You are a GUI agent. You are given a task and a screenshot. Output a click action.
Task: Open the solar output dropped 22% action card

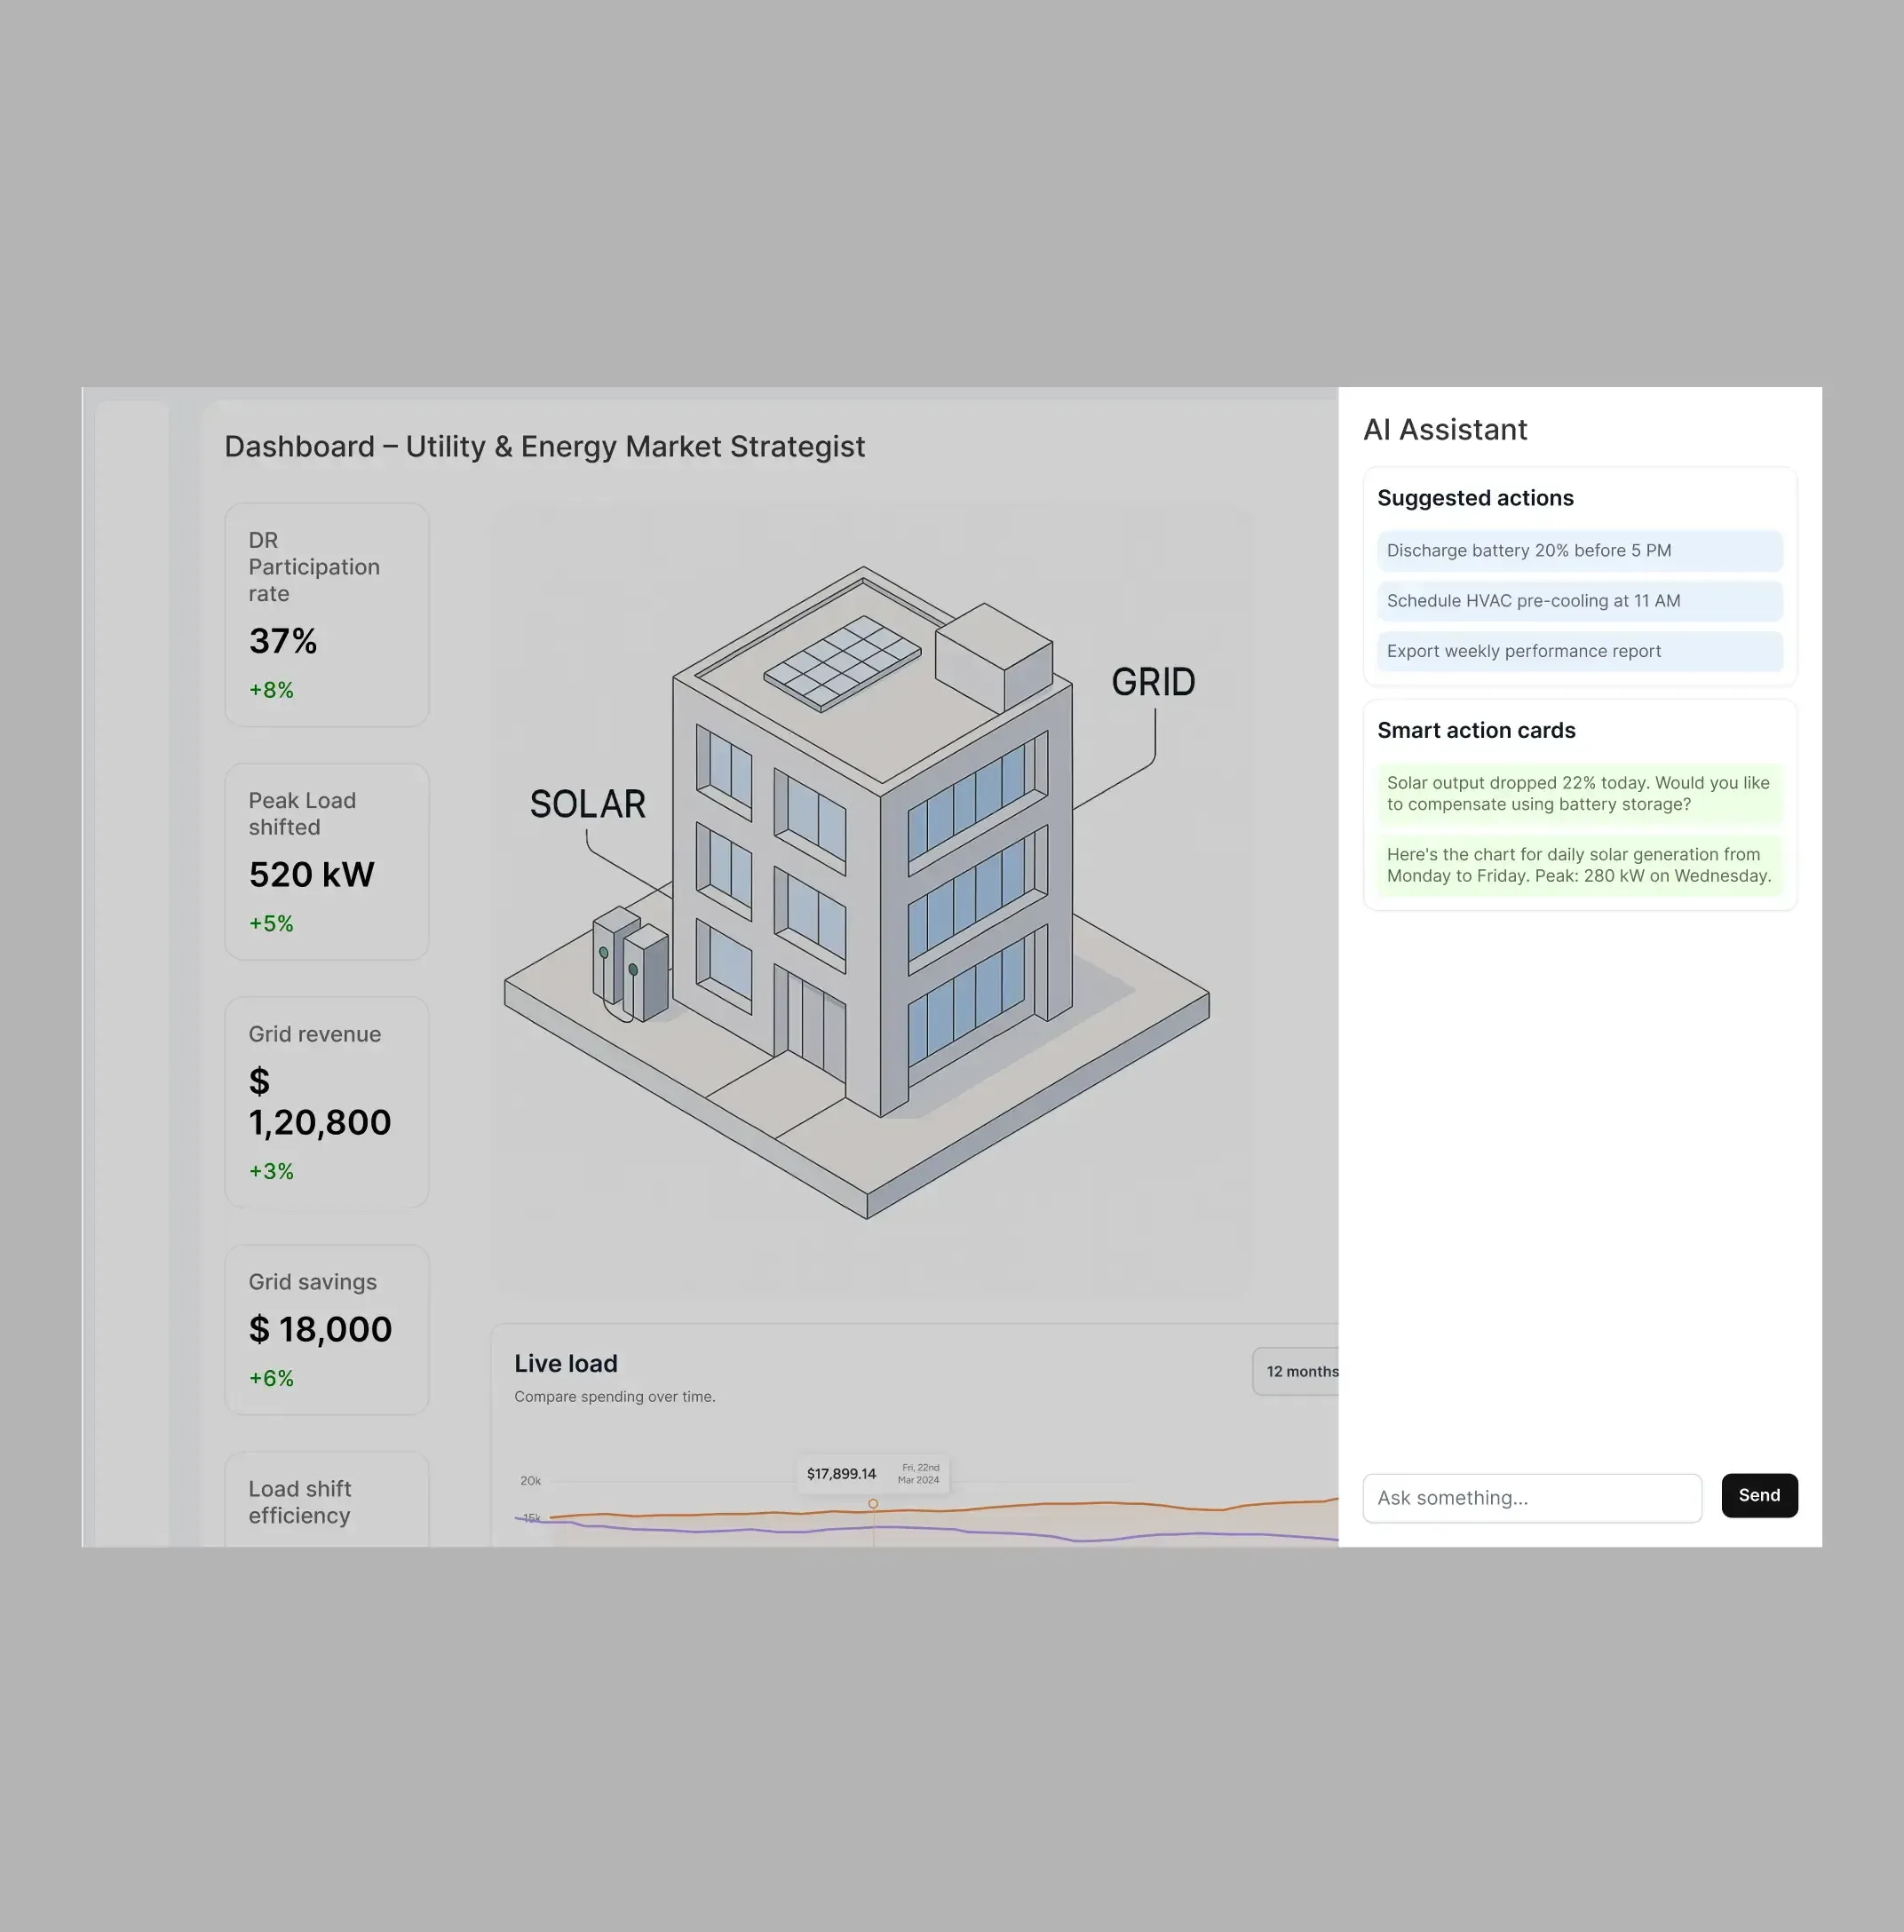click(x=1579, y=793)
